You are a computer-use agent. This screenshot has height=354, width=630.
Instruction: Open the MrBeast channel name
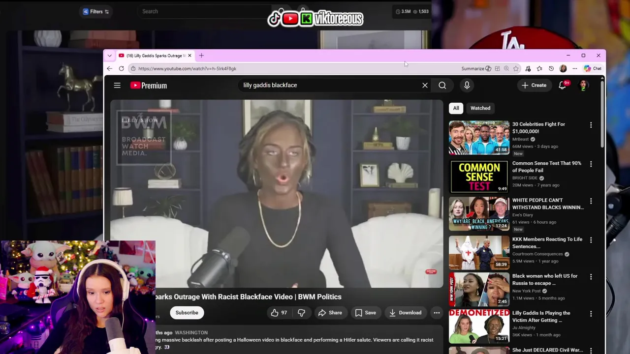[x=520, y=139]
